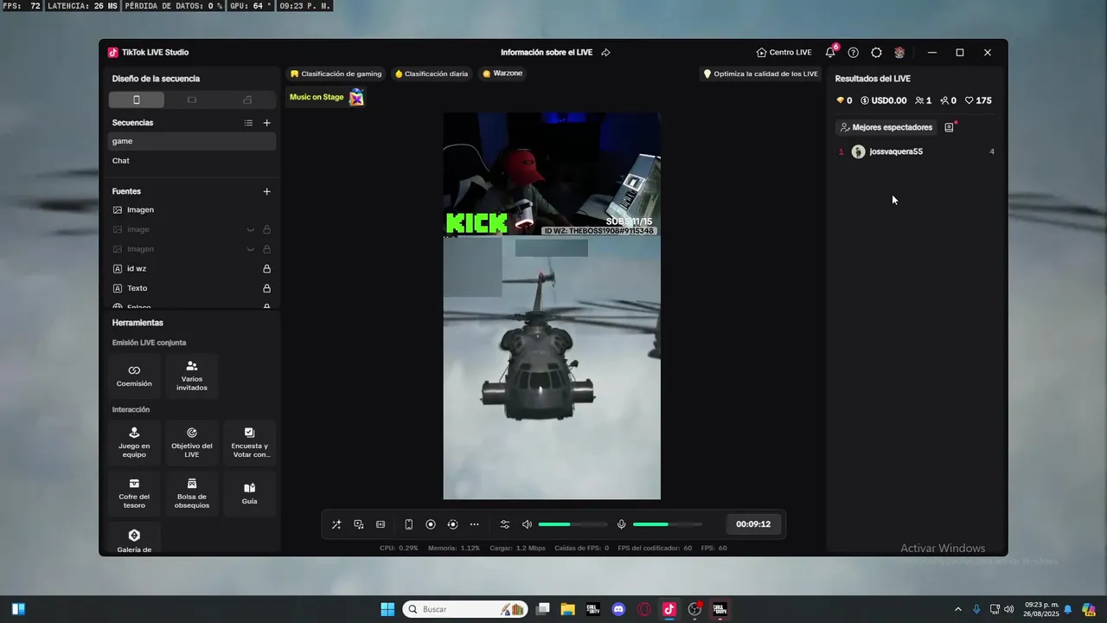Open Music on Stage banner
The image size is (1107, 623).
326,97
